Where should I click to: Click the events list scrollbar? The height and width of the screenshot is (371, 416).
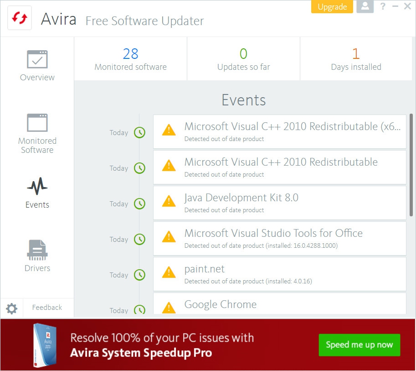(x=411, y=165)
